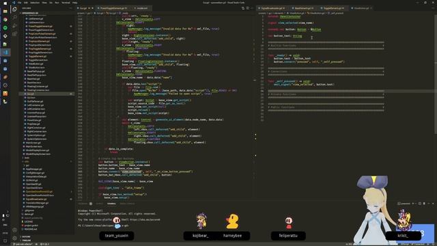Switch to SignalBroadcaster.gd tab in right group

pos(273,8)
